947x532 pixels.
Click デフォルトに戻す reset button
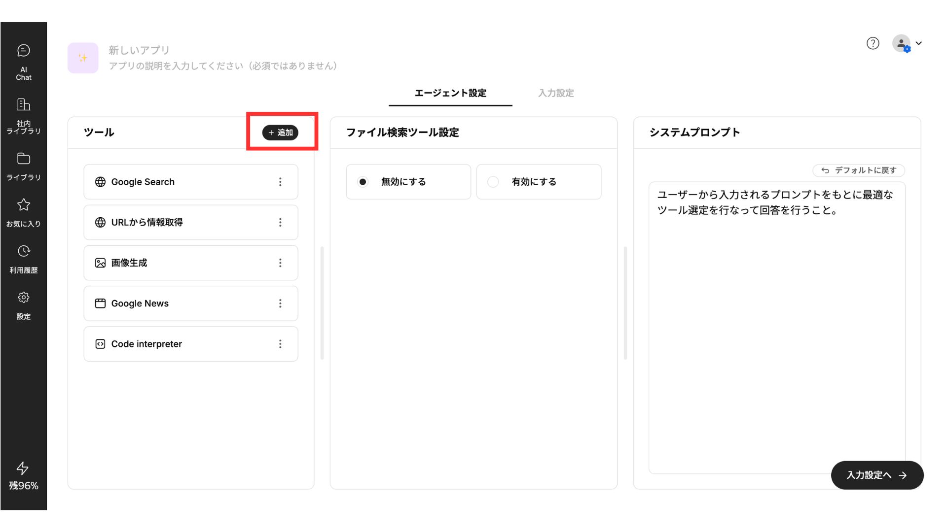[x=858, y=170]
